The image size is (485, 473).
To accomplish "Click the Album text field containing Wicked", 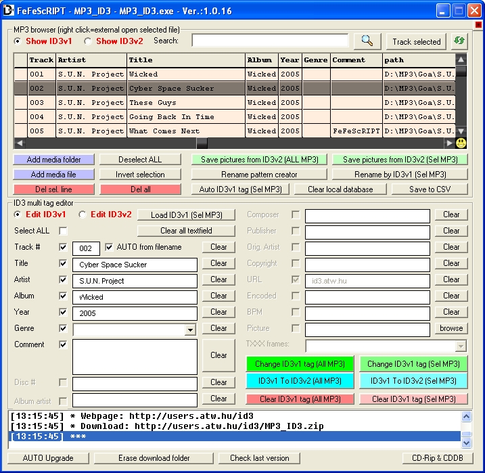I will pyautogui.click(x=135, y=297).
